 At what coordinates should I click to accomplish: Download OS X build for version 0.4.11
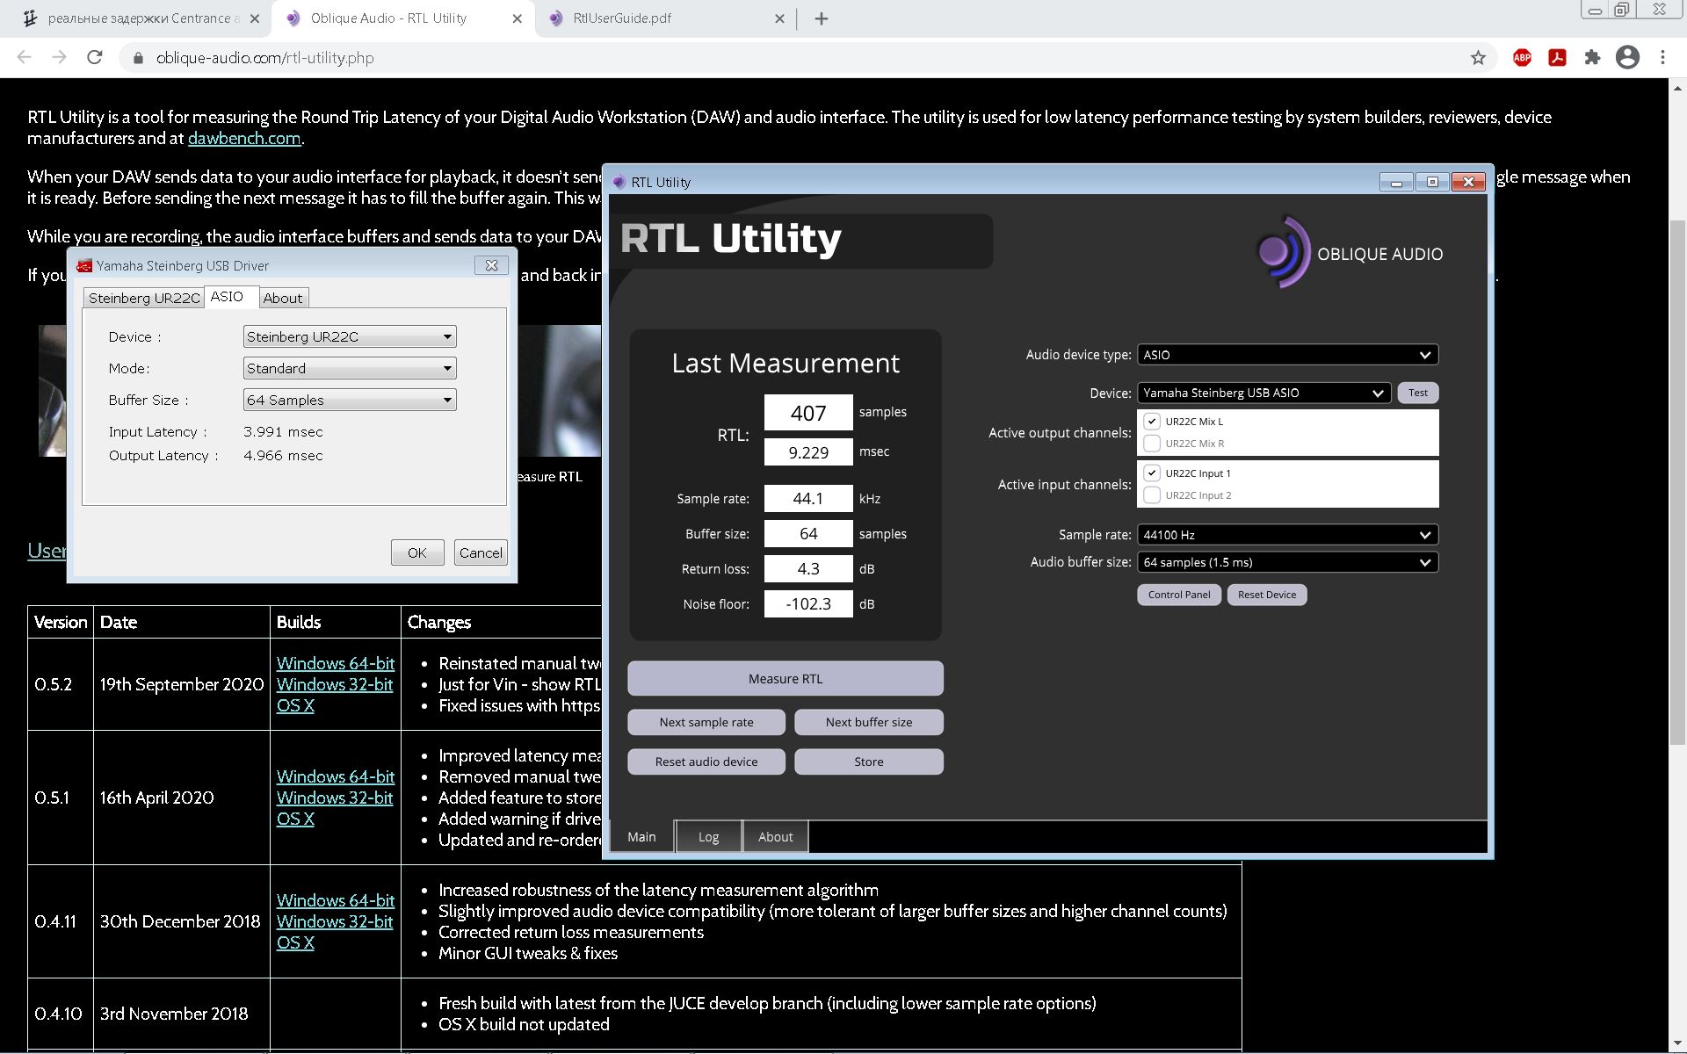295,942
